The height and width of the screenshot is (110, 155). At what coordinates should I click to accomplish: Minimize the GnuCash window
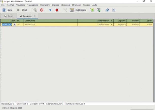(x=138, y=1)
